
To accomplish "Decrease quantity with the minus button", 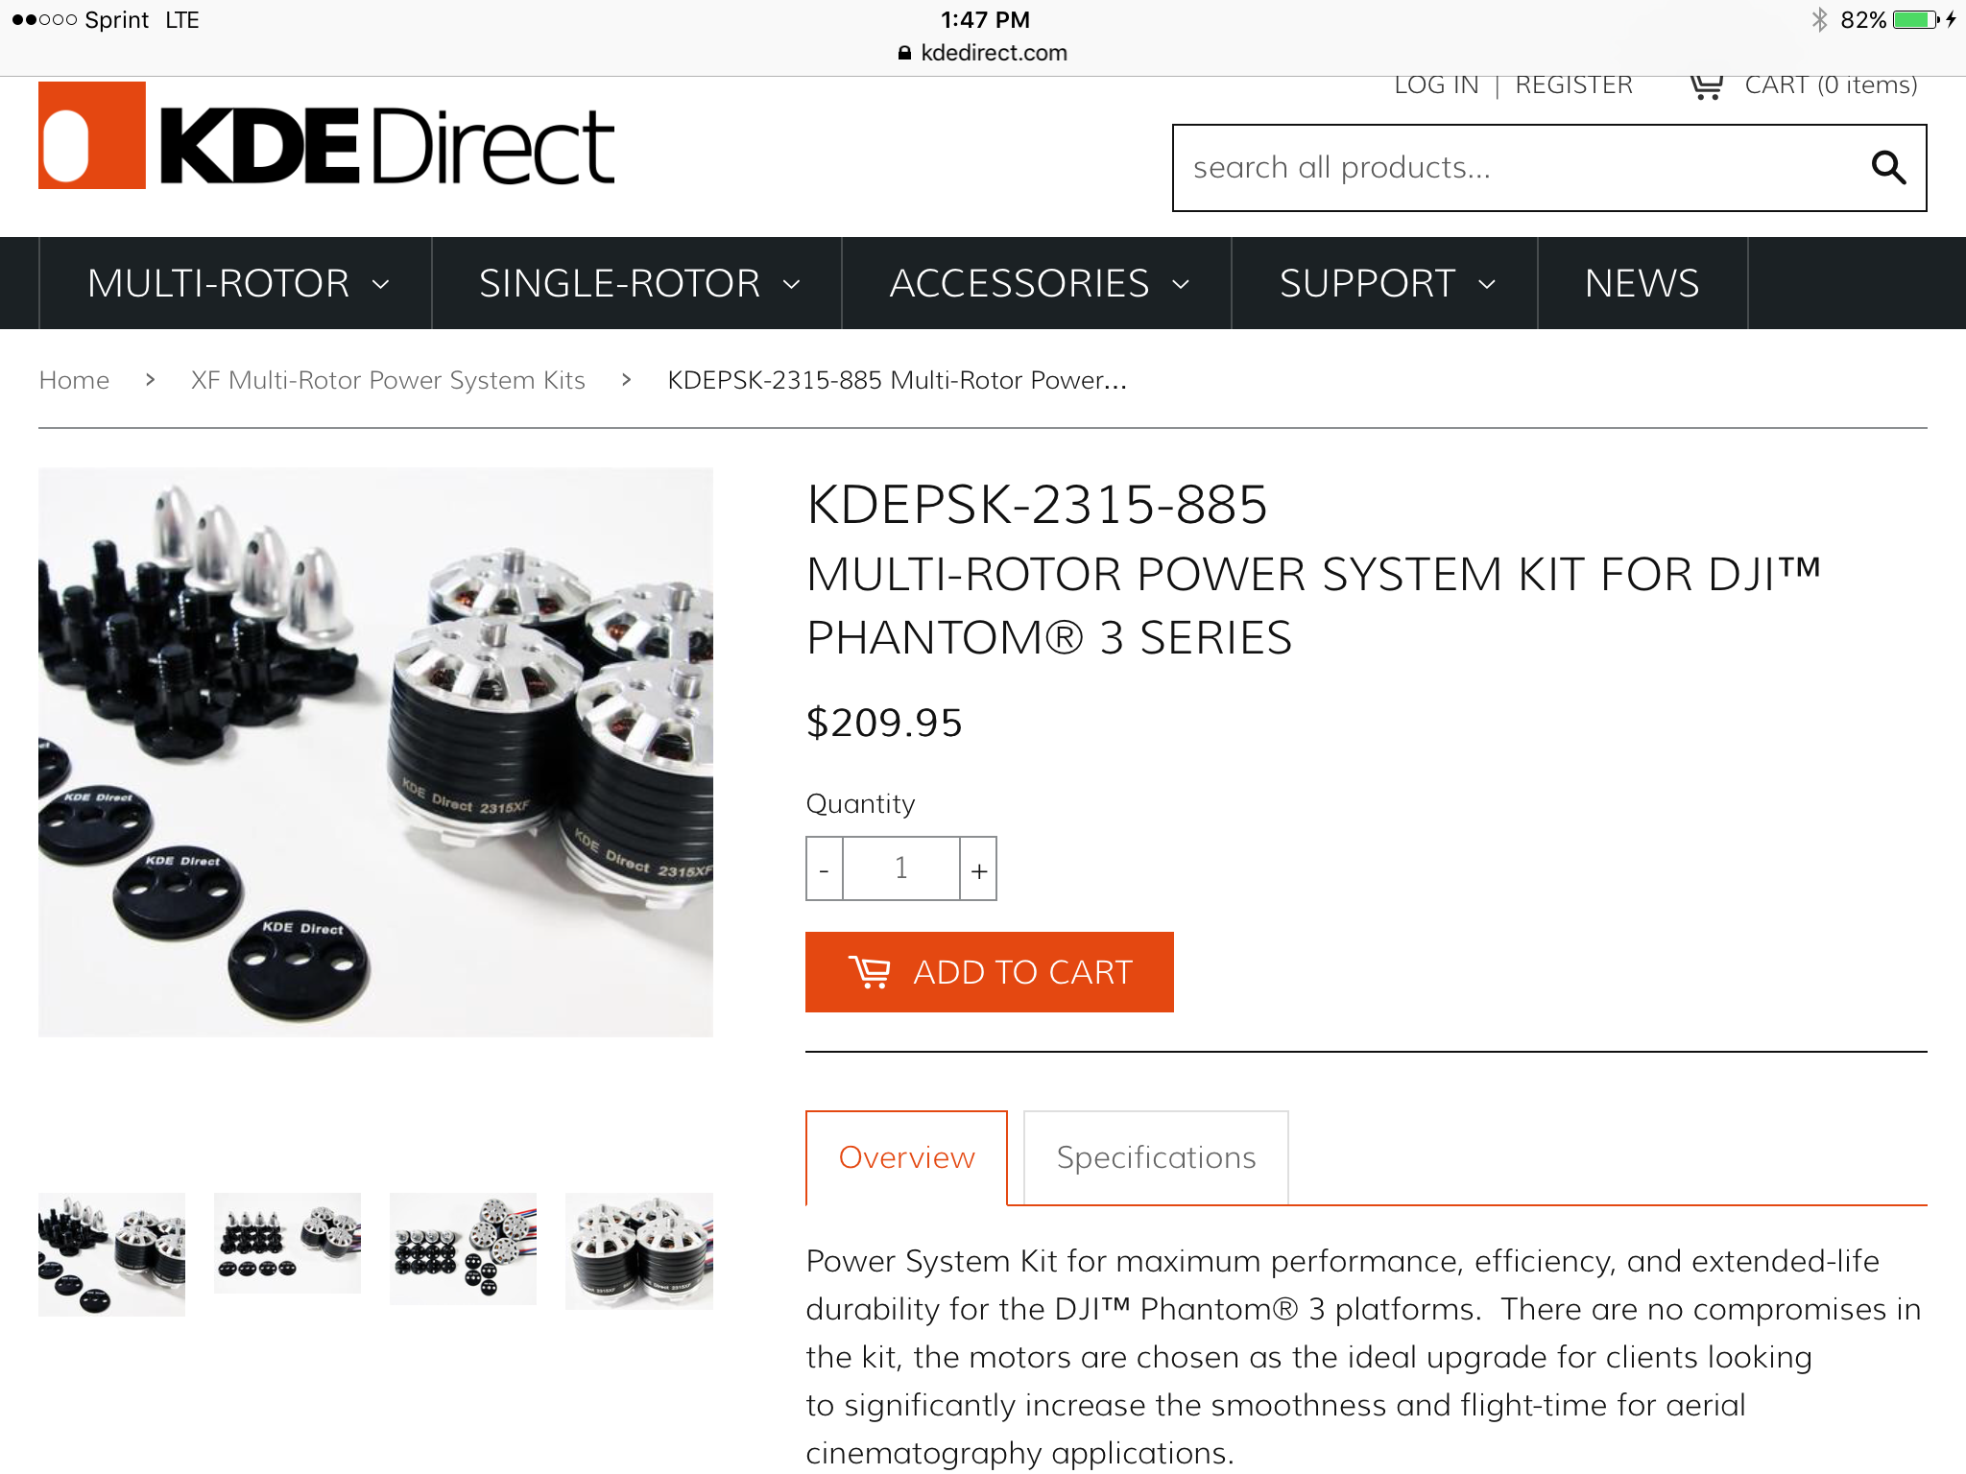I will pos(825,868).
